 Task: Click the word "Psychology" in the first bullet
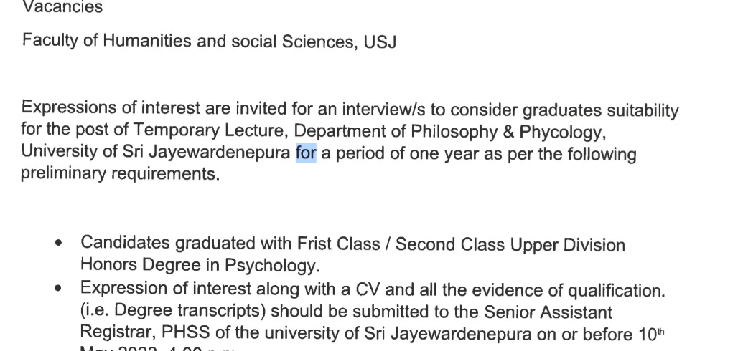click(271, 265)
